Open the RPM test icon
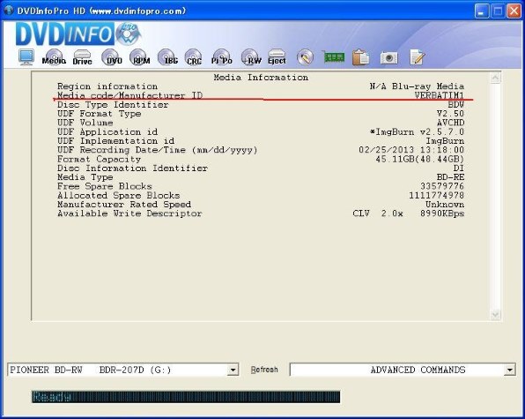525x419 pixels. [140, 57]
